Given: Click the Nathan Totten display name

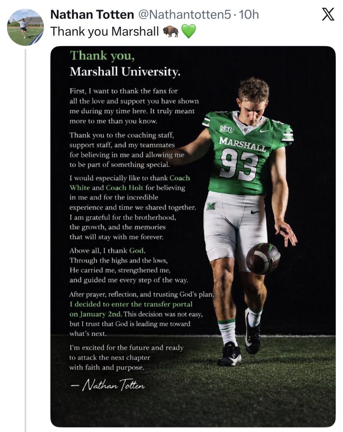Looking at the screenshot, I should pos(91,15).
